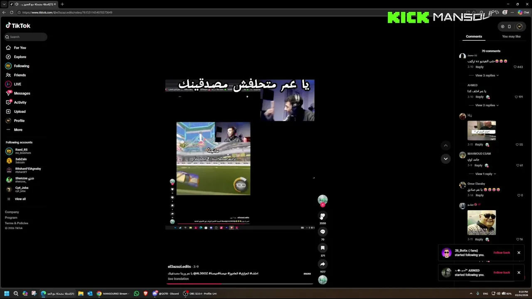
Task: Open OBS from the taskbar
Action: [x=200, y=294]
